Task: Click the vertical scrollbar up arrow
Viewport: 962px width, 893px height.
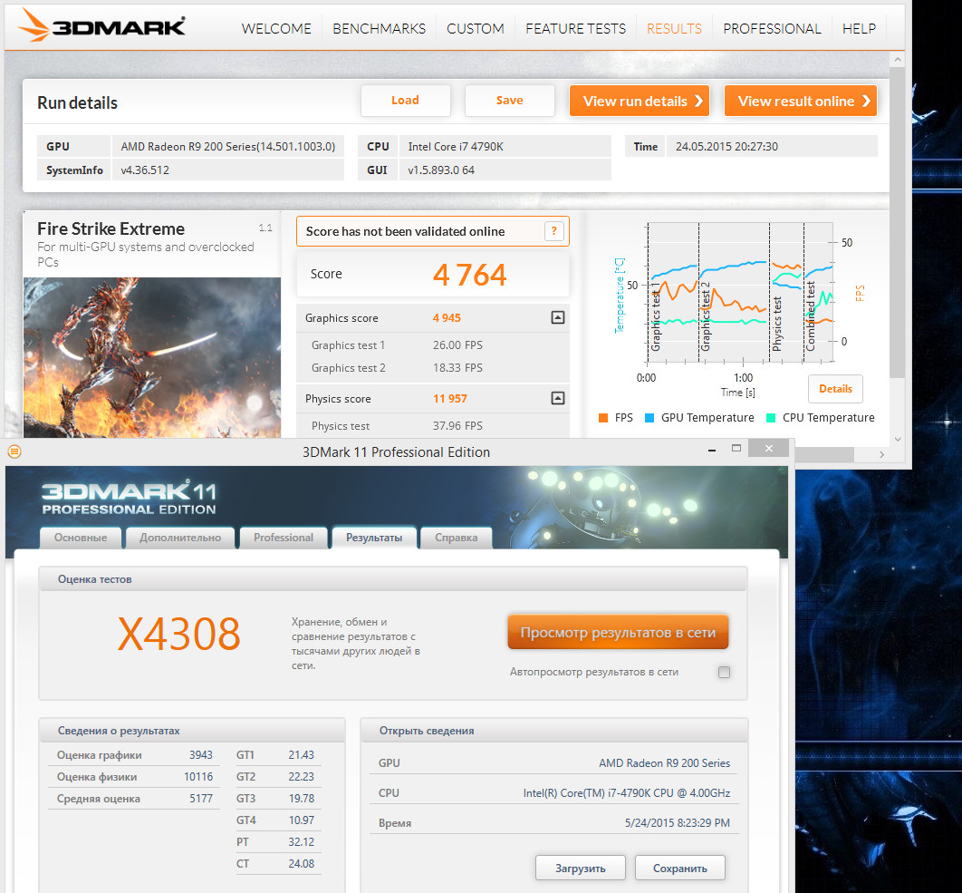Action: coord(898,60)
